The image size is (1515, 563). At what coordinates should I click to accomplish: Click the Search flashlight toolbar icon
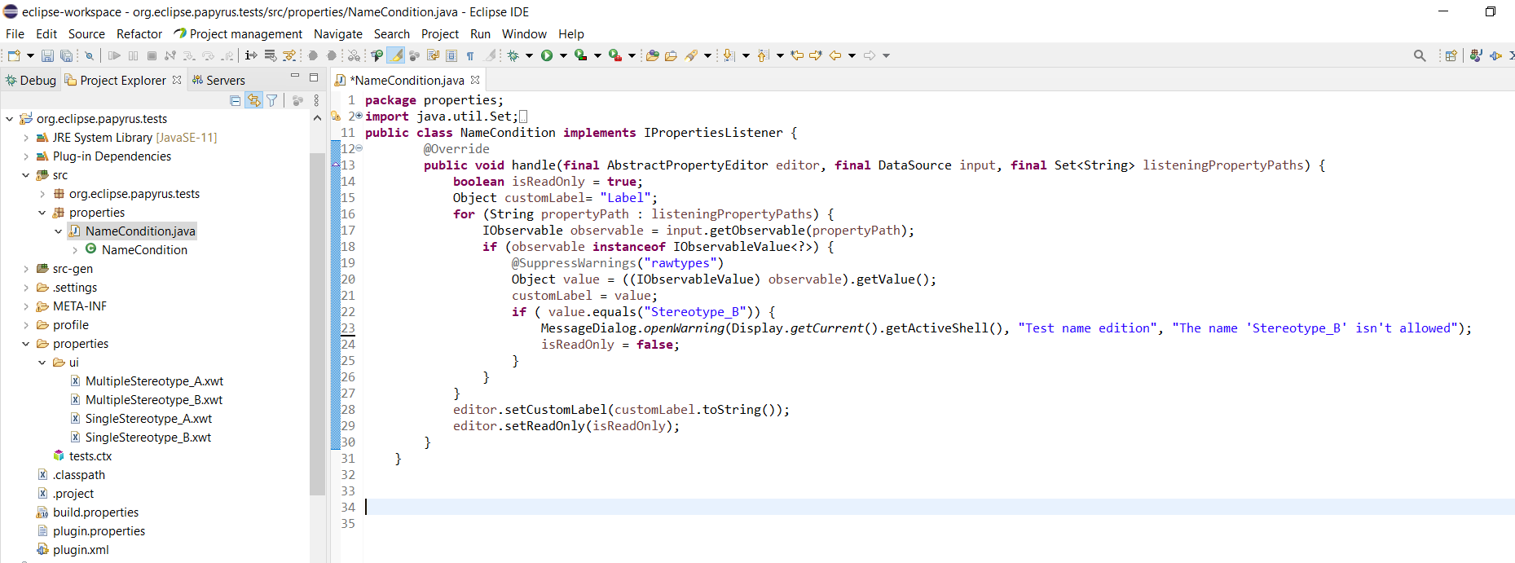(691, 55)
